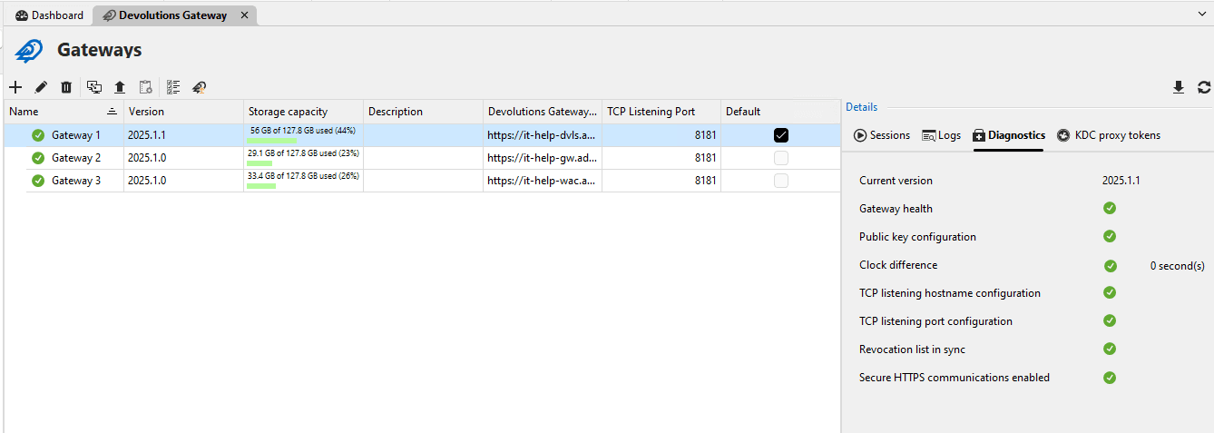Open the tab list dropdown chevron
Image resolution: width=1214 pixels, height=433 pixels.
click(1202, 15)
